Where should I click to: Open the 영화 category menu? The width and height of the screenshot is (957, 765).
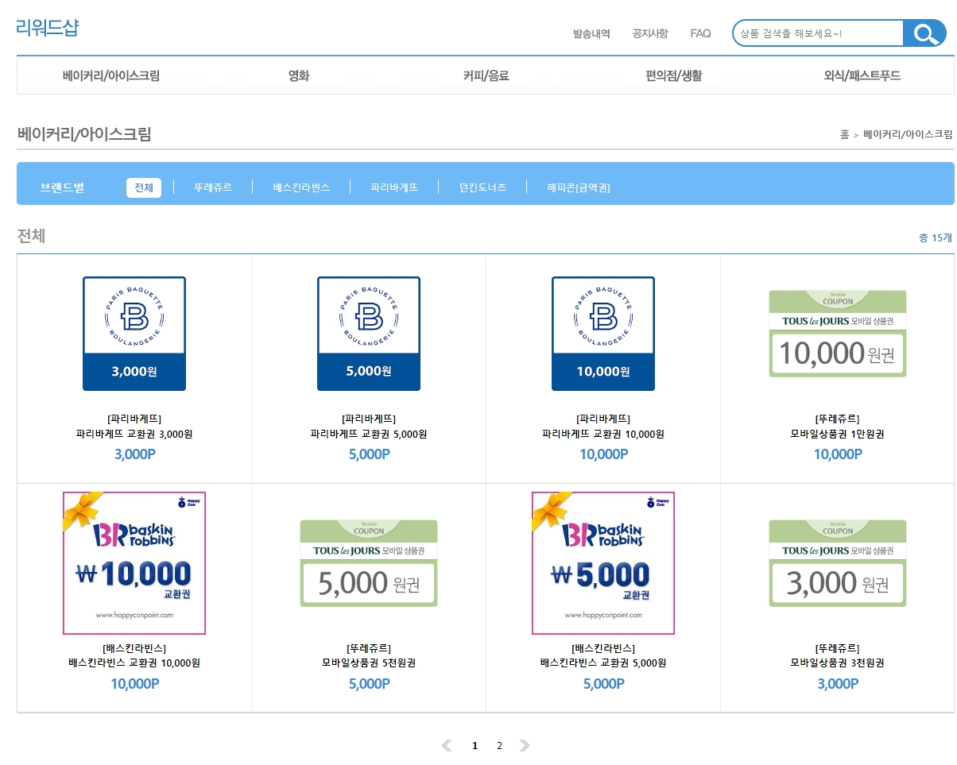(299, 76)
